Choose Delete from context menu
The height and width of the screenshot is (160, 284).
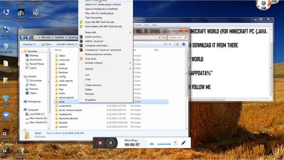pos(88,90)
